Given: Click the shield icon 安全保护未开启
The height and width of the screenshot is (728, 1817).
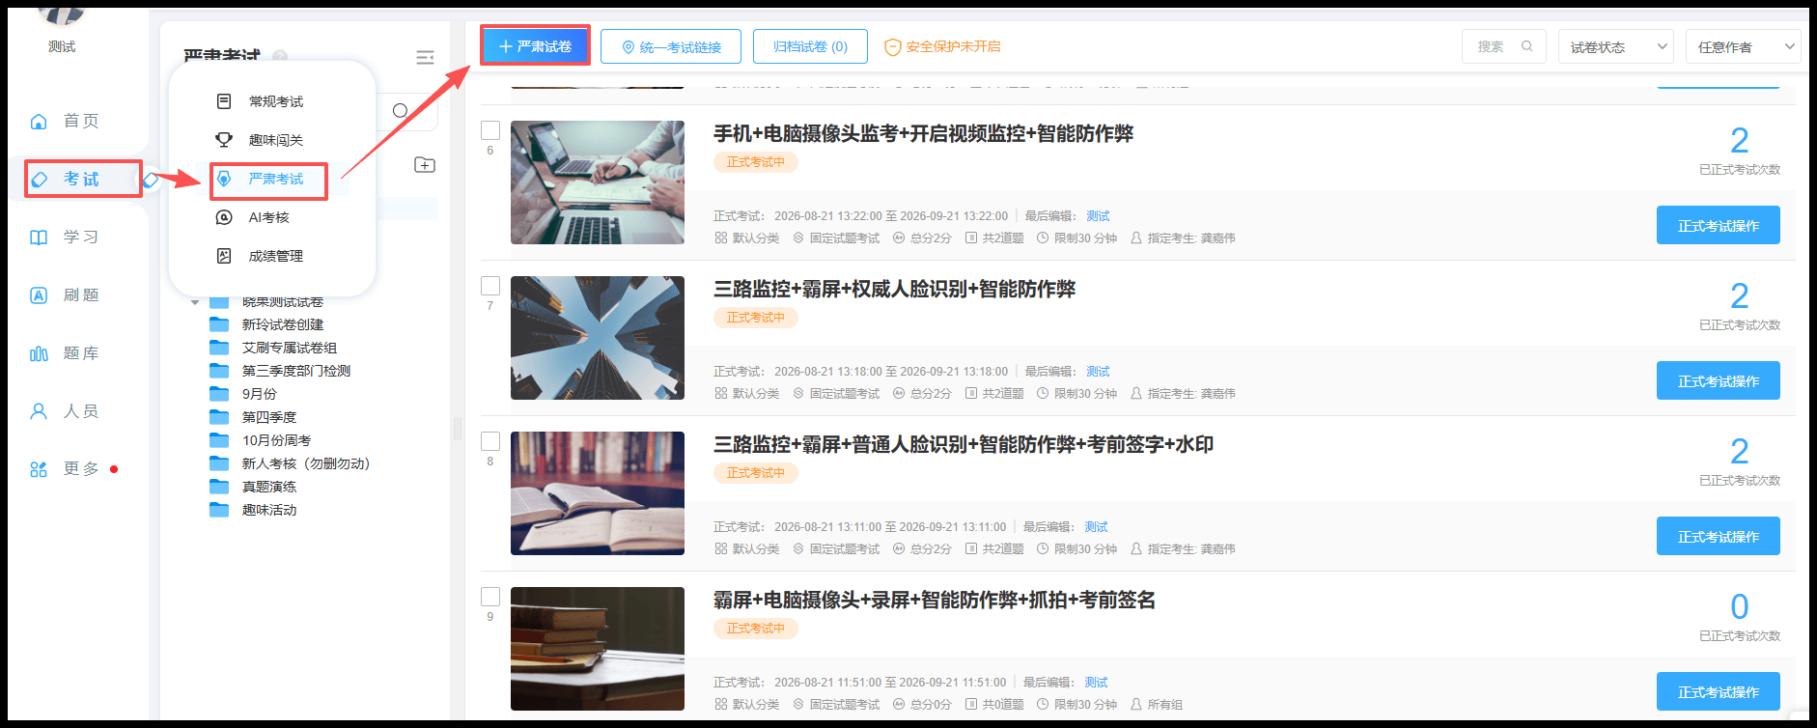Looking at the screenshot, I should 892,47.
